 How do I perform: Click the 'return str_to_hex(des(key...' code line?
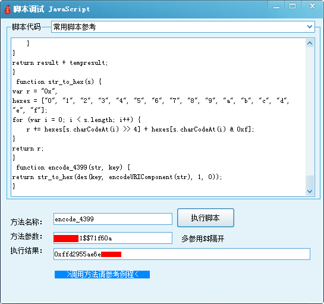click(x=117, y=177)
